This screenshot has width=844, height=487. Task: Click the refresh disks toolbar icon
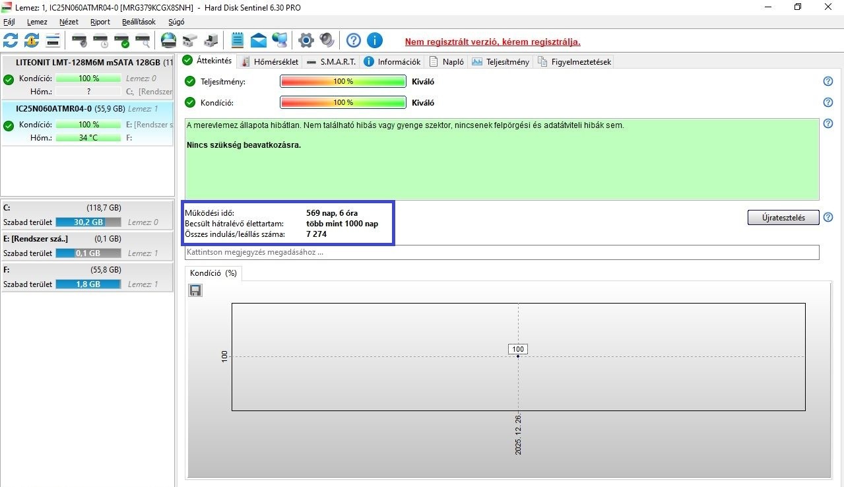pyautogui.click(x=11, y=40)
